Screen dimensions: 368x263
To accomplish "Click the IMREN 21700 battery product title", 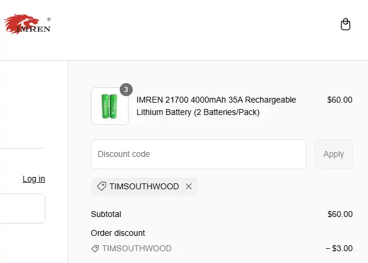I will (x=216, y=106).
